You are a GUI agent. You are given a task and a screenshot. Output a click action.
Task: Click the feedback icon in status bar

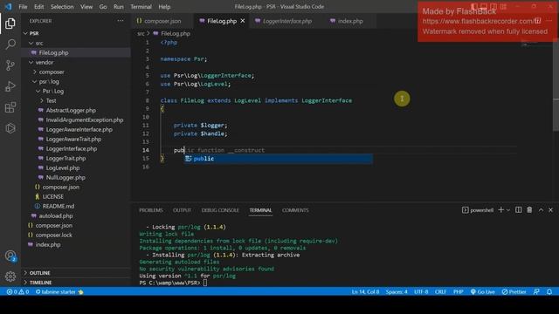(x=536, y=291)
